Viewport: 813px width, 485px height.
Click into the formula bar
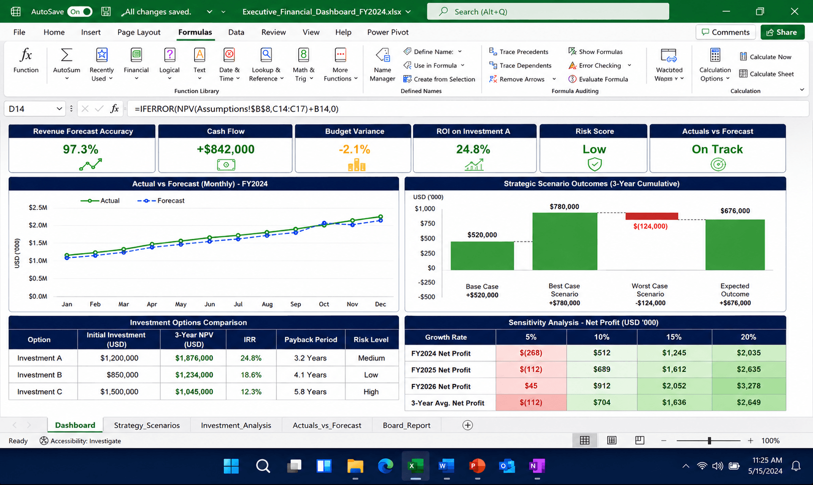tap(468, 109)
